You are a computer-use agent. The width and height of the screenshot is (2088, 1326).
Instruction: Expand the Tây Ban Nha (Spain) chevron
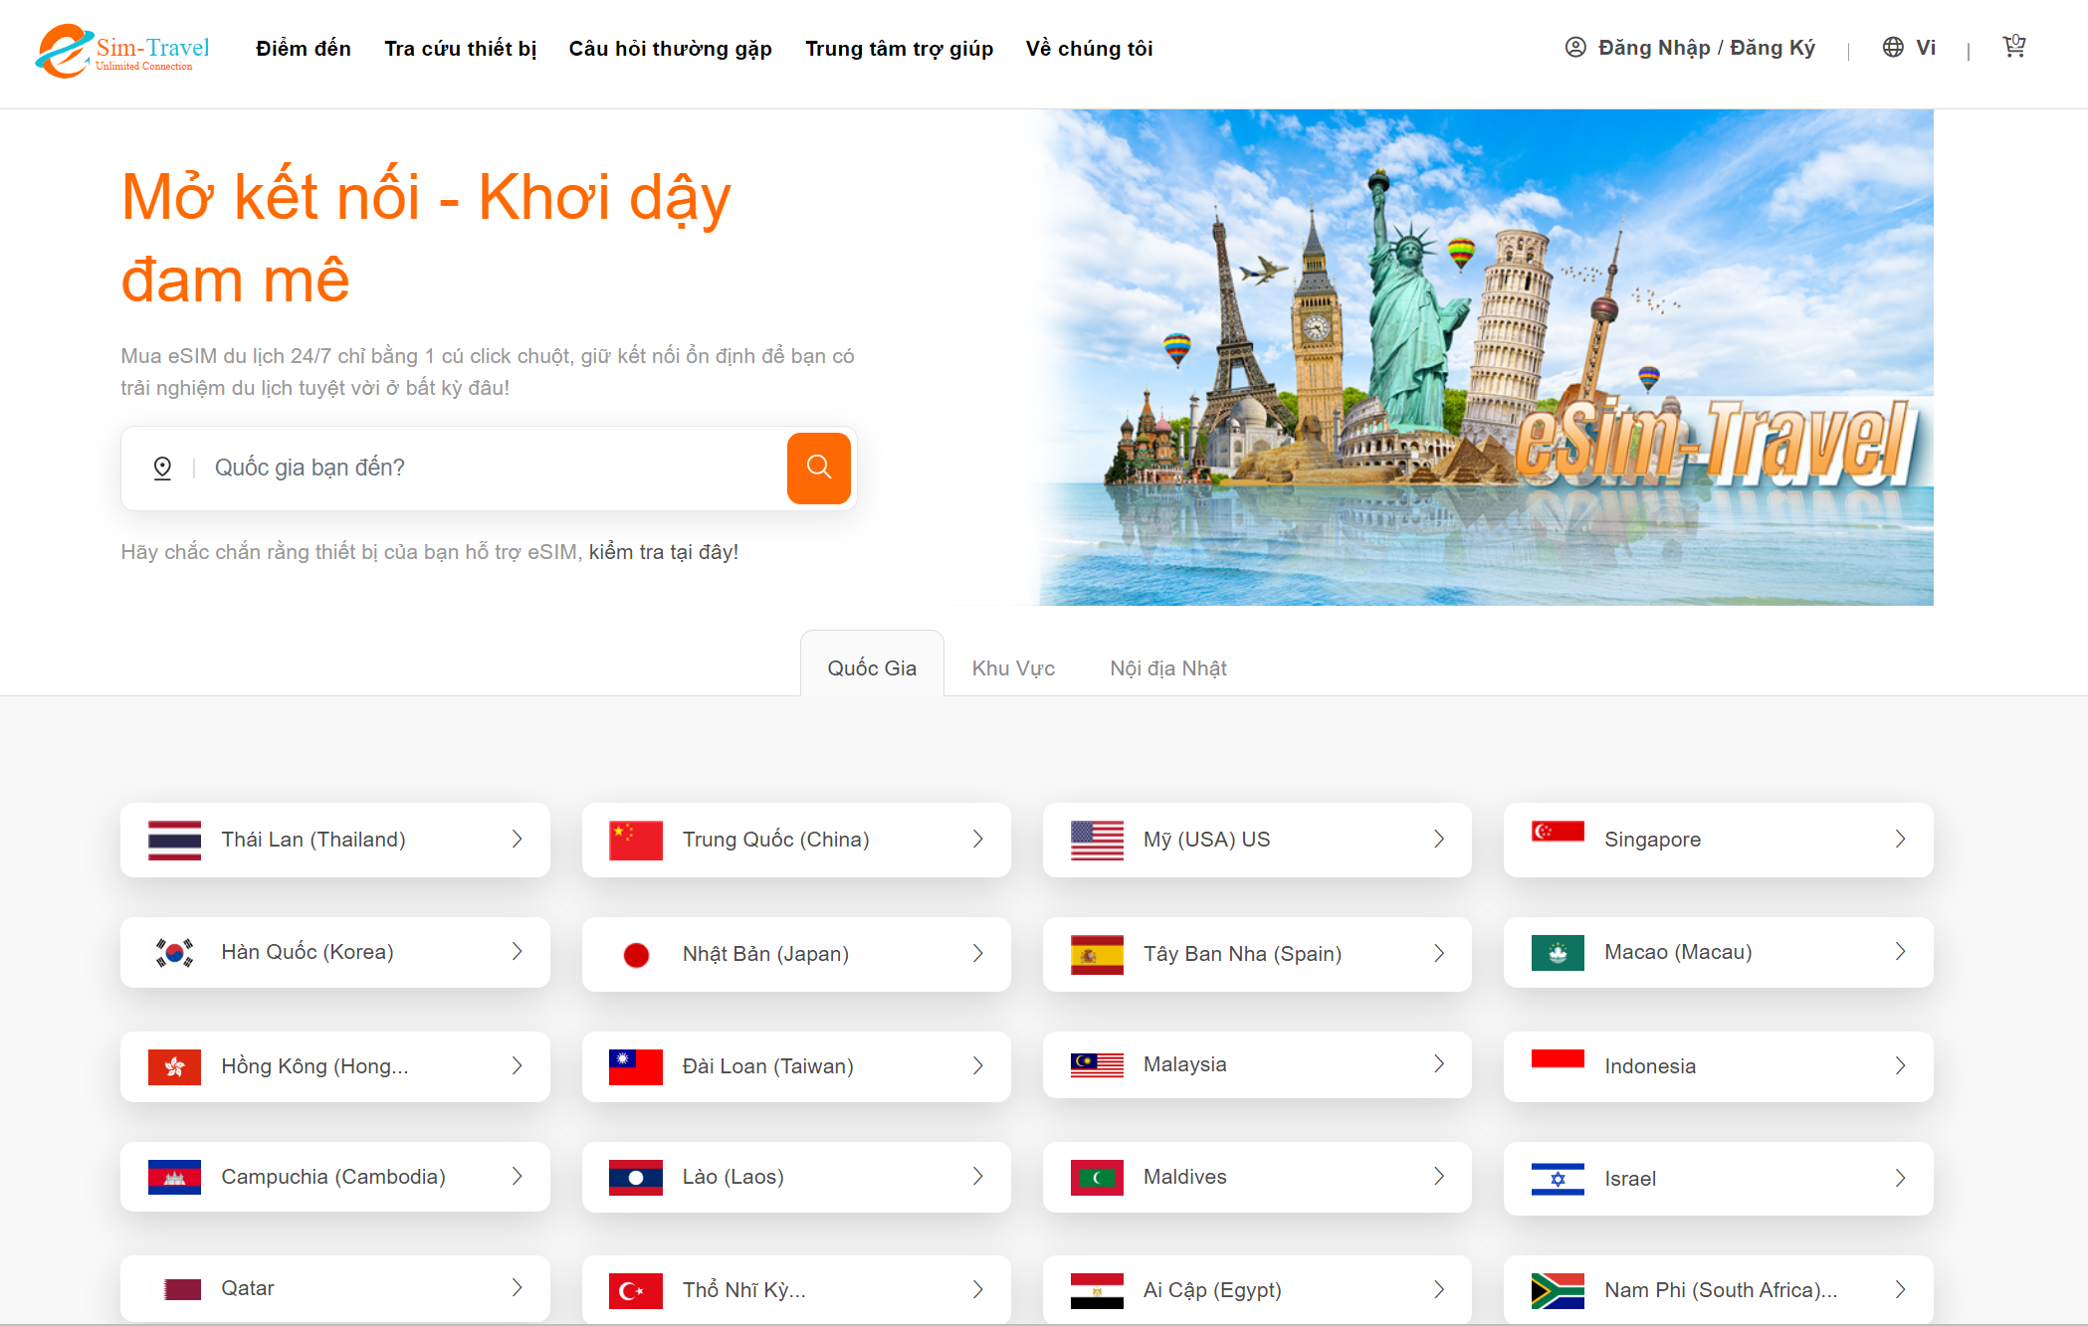pyautogui.click(x=1439, y=954)
